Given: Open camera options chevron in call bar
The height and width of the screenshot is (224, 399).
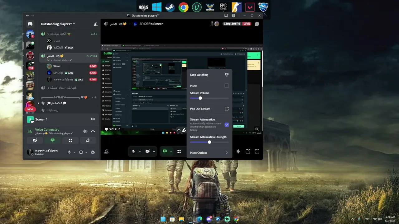Looking at the screenshot, I should (154, 152).
